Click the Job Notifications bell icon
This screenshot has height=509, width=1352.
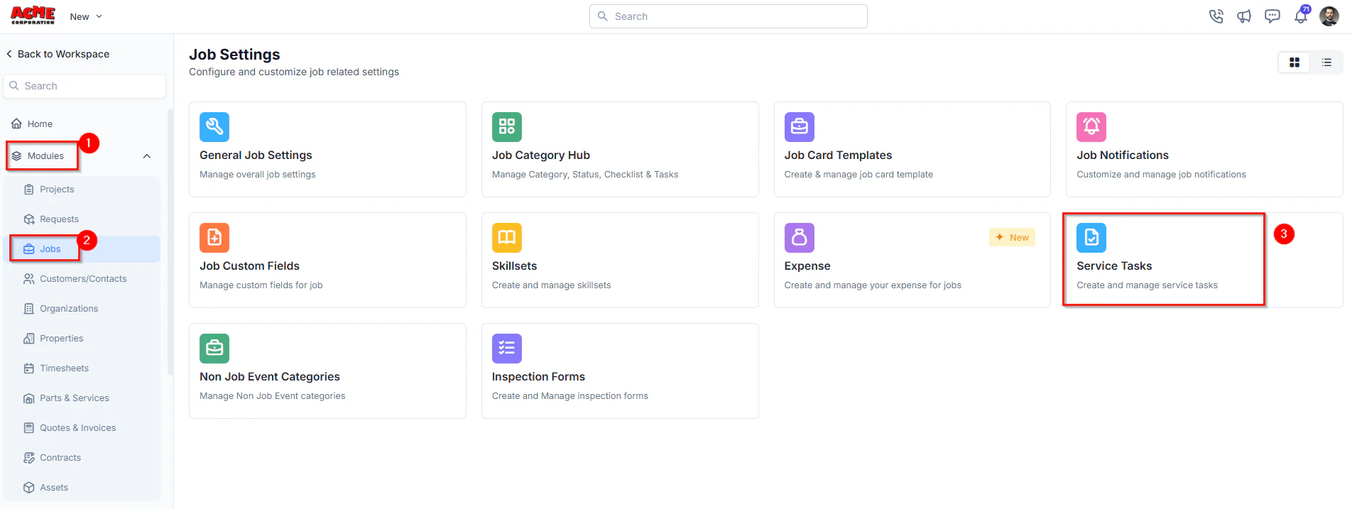1091,127
